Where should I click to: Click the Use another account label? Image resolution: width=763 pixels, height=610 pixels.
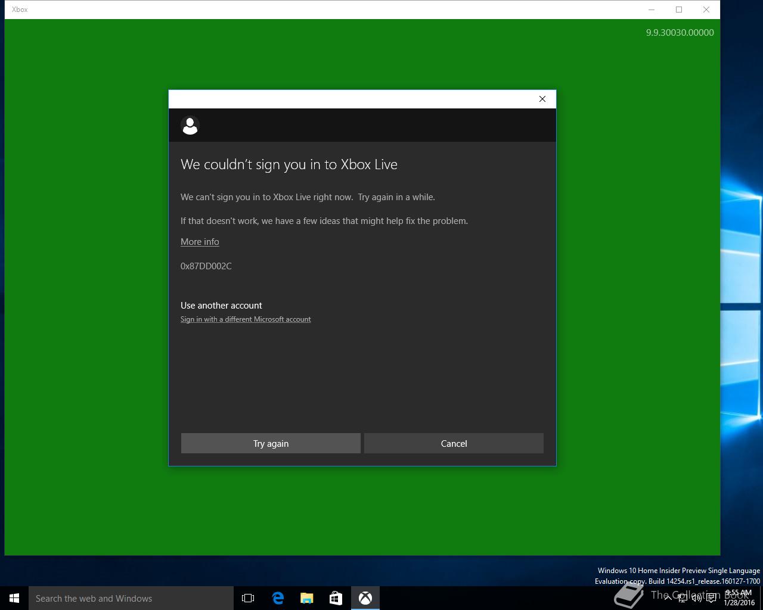221,305
